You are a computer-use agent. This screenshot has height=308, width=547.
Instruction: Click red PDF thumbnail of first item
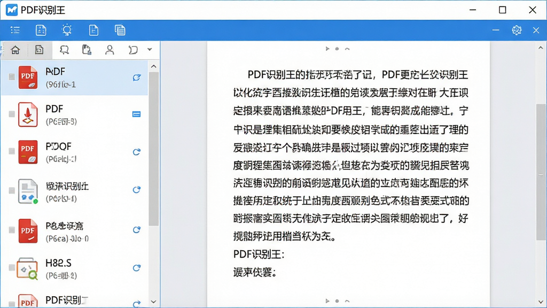(28, 77)
